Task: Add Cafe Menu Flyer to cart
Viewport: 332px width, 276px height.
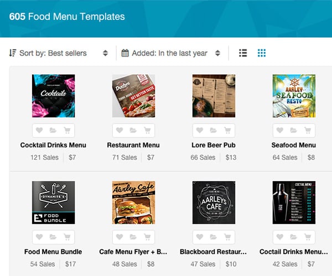Action: click(x=147, y=237)
